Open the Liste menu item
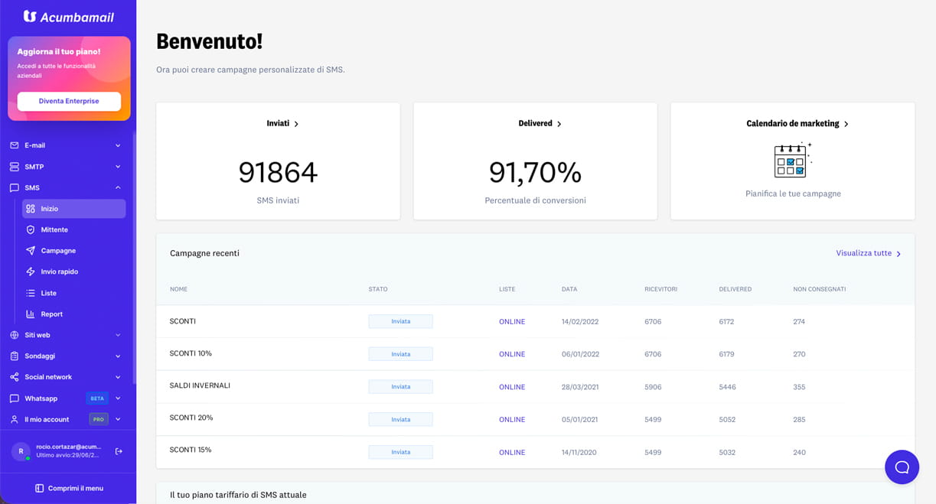Viewport: 936px width, 504px height. pyautogui.click(x=73, y=293)
